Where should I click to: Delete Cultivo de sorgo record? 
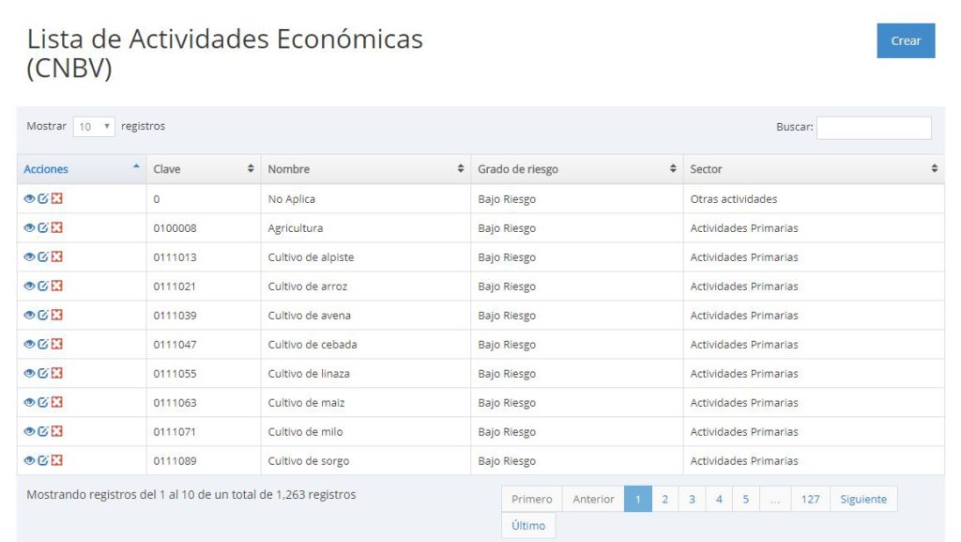[x=57, y=460]
